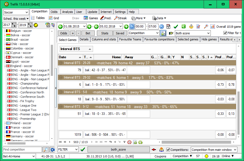Image resolution: width=244 pixels, height=161 pixels.
Task: Click the yellow ball icon beside year 2019
Action: tap(36, 25)
